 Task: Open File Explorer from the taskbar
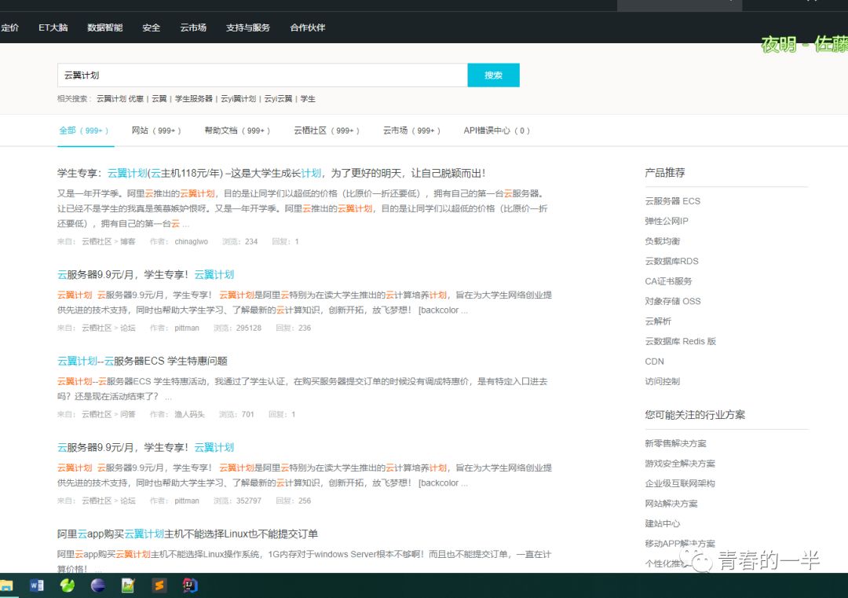point(5,585)
